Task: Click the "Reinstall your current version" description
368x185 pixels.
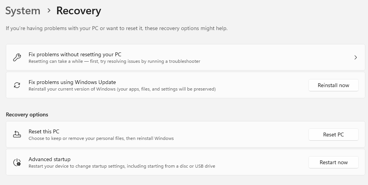Action: pos(122,89)
